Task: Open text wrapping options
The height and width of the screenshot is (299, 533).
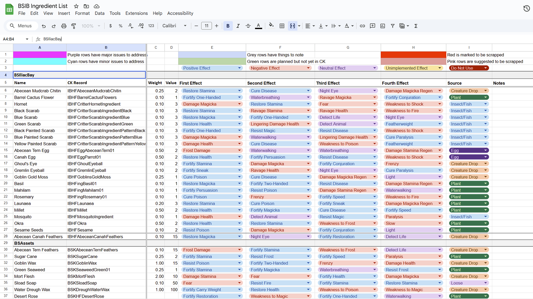Action: pos(336,26)
